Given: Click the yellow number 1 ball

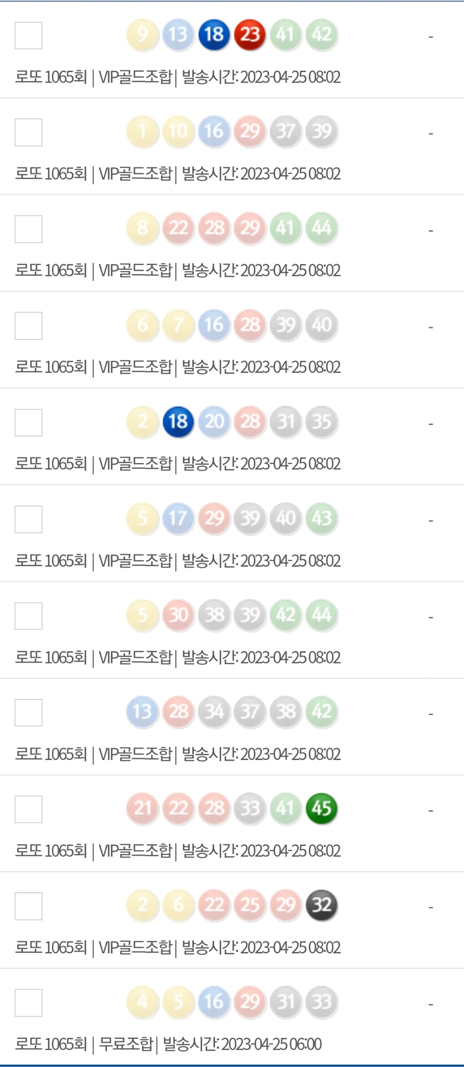Looking at the screenshot, I should (142, 131).
